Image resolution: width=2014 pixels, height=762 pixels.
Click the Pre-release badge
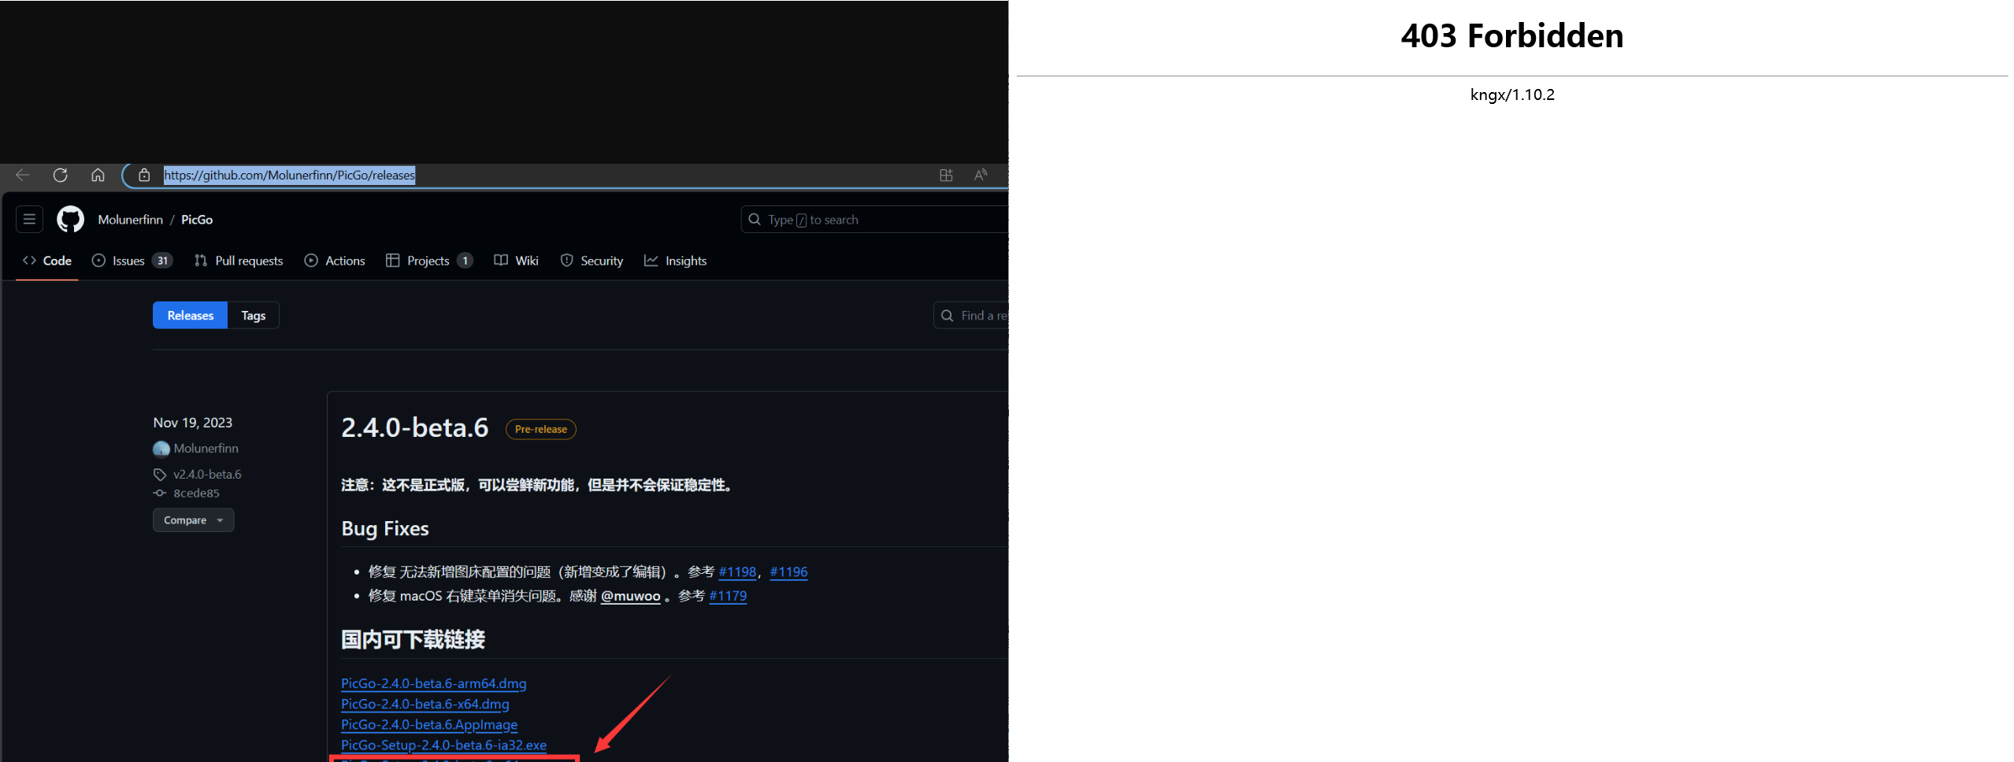[x=541, y=429]
